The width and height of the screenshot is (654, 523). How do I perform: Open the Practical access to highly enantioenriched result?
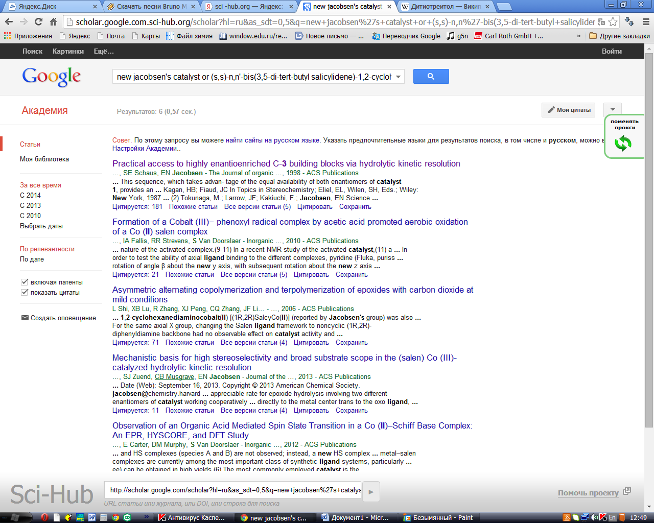286,163
